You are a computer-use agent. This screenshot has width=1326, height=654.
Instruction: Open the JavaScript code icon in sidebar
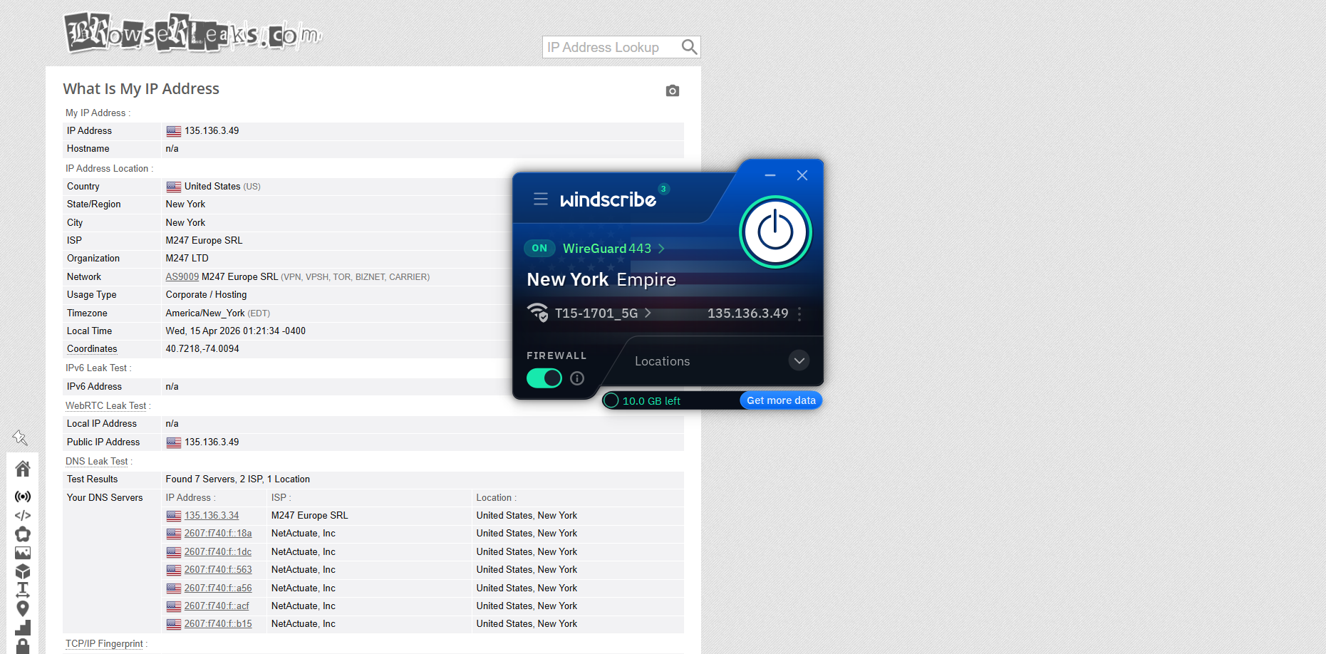coord(23,515)
